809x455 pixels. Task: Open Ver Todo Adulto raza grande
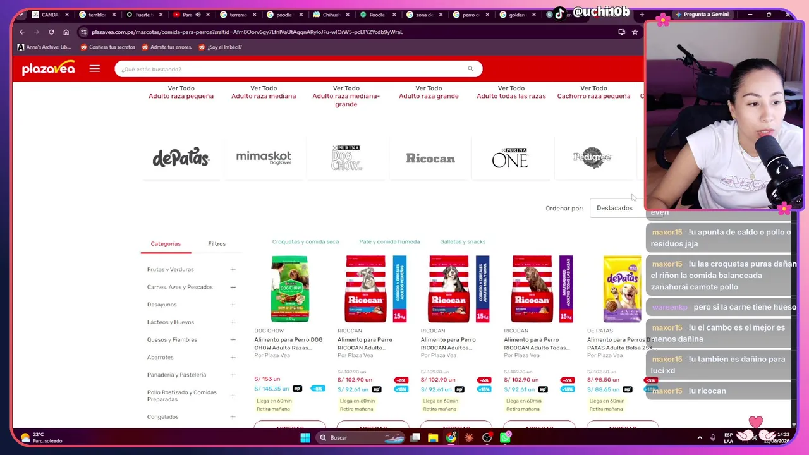click(429, 92)
